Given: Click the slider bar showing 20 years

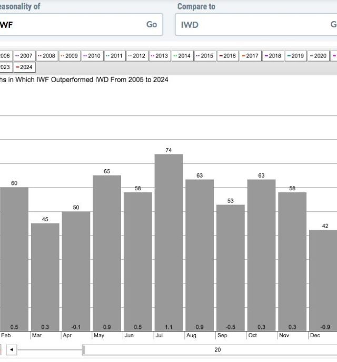Looking at the screenshot, I should click(x=211, y=350).
